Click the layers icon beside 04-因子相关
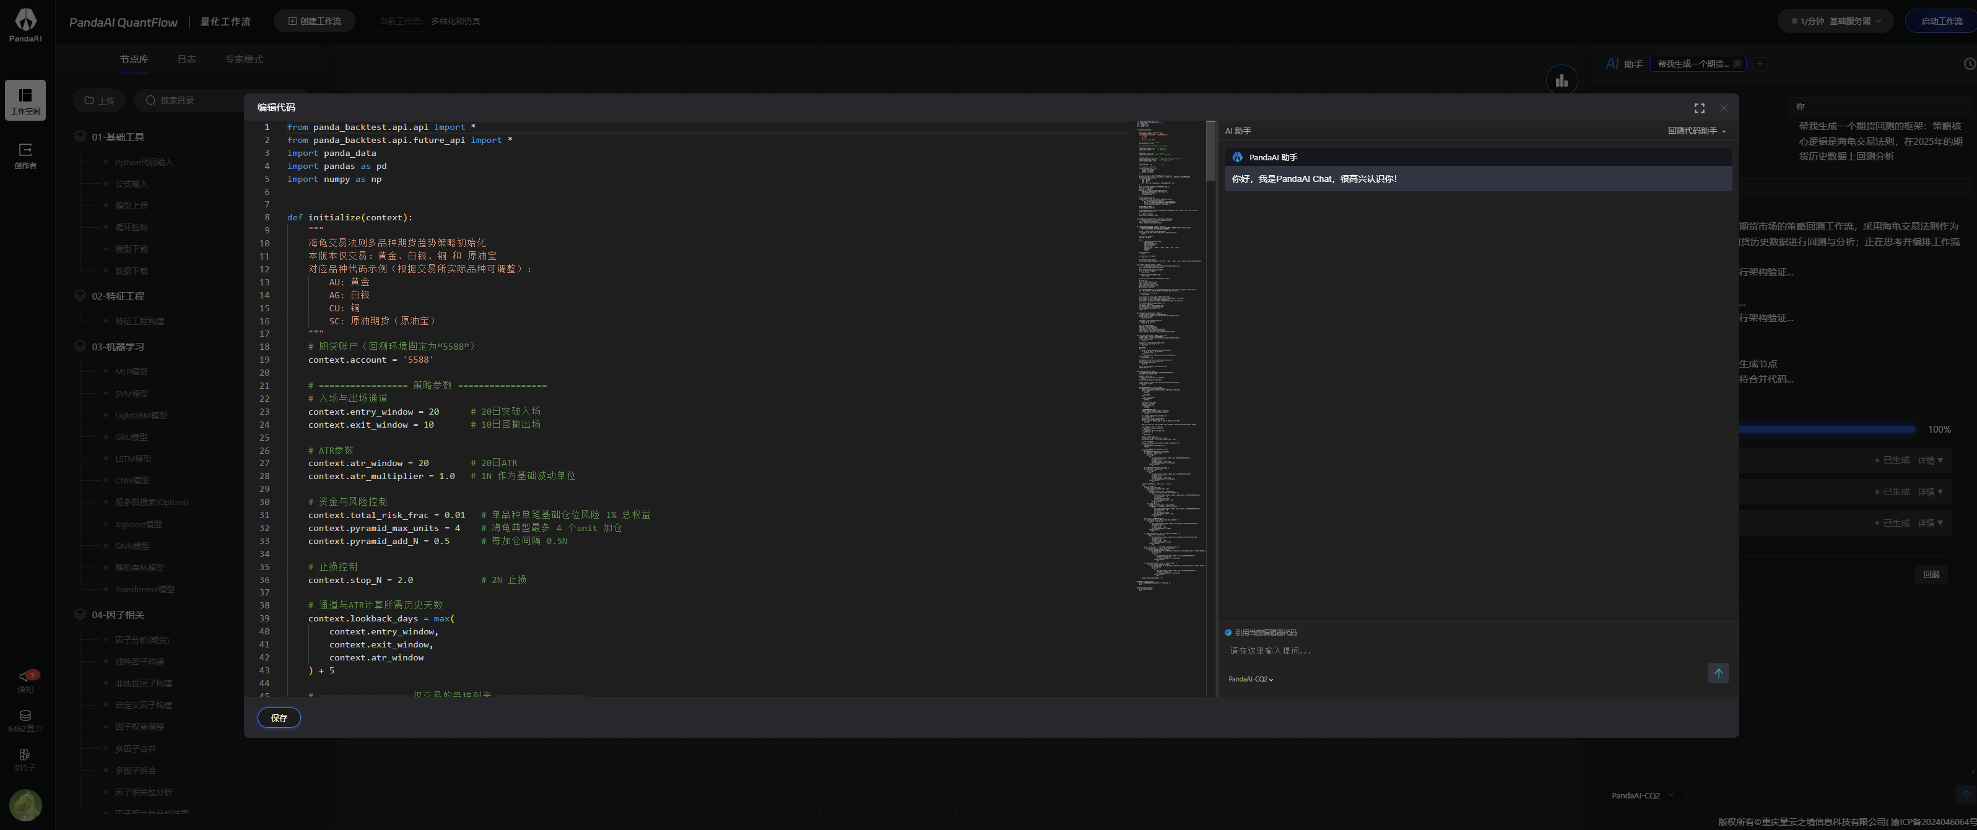1977x830 pixels. tap(80, 615)
